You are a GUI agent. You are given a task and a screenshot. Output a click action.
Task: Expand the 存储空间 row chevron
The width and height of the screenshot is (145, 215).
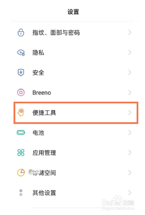point(130,173)
